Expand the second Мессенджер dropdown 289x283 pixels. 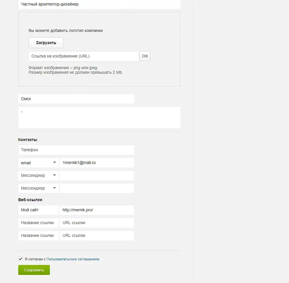coord(38,188)
